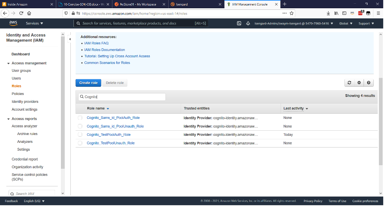The image size is (384, 206).
Task: Open the browser home page
Action: (x=29, y=13)
